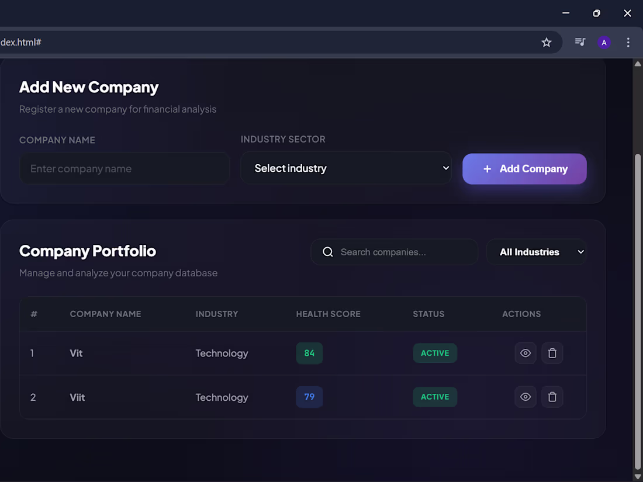The width and height of the screenshot is (643, 482).
Task: Open the browser media control icon
Action: (580, 42)
